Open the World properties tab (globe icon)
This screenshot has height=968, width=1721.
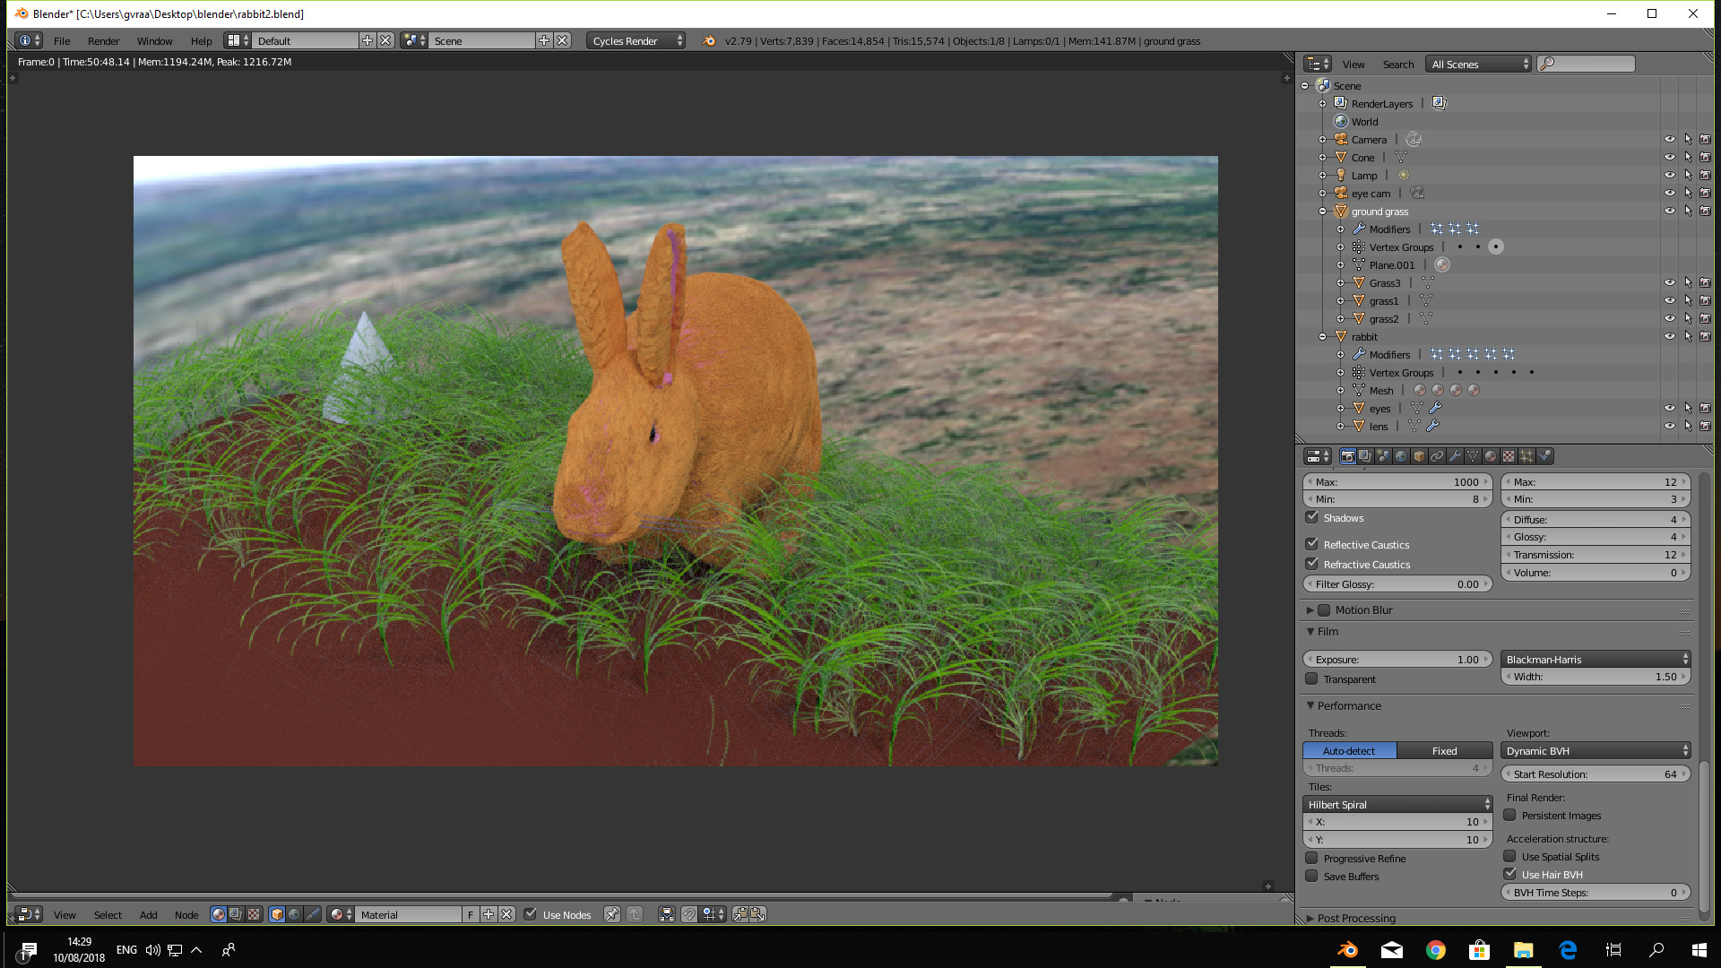click(x=1401, y=456)
